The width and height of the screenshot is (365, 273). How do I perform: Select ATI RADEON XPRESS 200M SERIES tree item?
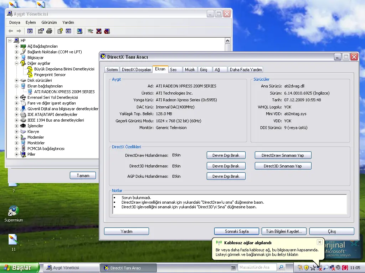(x=65, y=92)
